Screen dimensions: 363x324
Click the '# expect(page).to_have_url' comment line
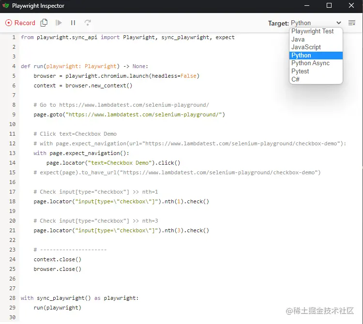tap(177, 173)
